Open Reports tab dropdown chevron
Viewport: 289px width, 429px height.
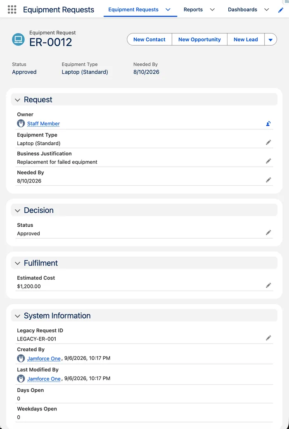point(212,10)
